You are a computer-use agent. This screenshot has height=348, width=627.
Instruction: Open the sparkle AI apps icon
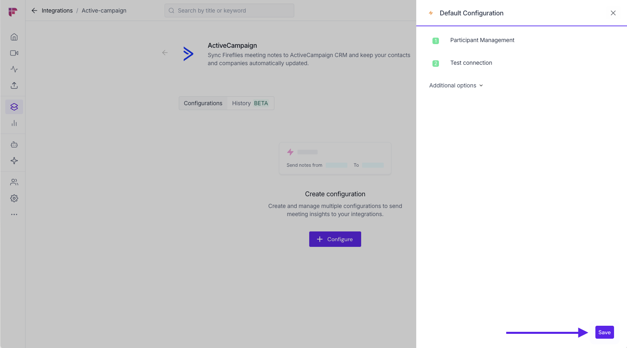click(14, 161)
